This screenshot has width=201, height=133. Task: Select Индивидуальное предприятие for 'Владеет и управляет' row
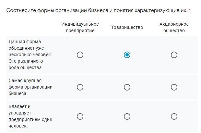click(80, 116)
